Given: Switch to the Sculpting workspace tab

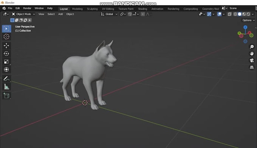Looking at the screenshot, I should (x=92, y=9).
